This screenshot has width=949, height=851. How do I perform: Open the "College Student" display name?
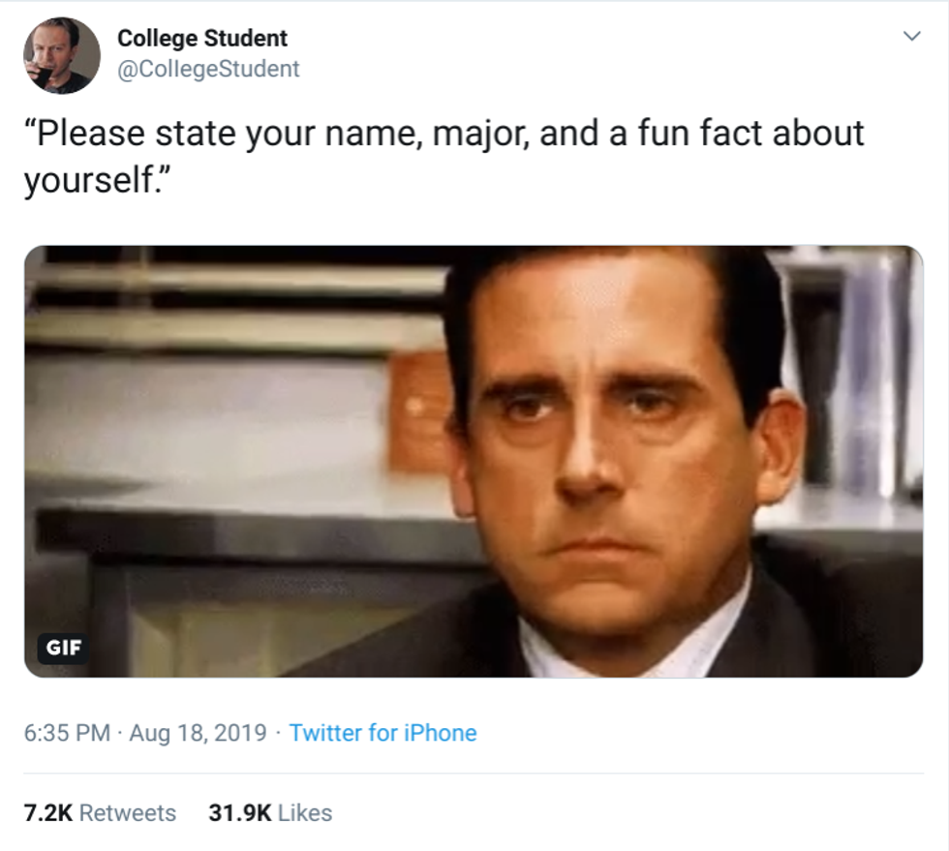202,39
